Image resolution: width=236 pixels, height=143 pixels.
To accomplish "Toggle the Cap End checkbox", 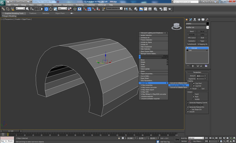I will click(194, 86).
